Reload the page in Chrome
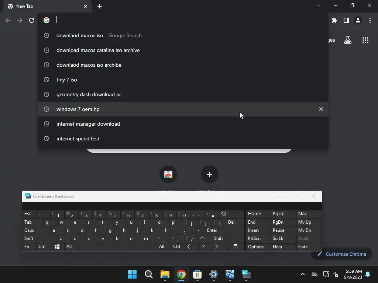 coord(32,20)
